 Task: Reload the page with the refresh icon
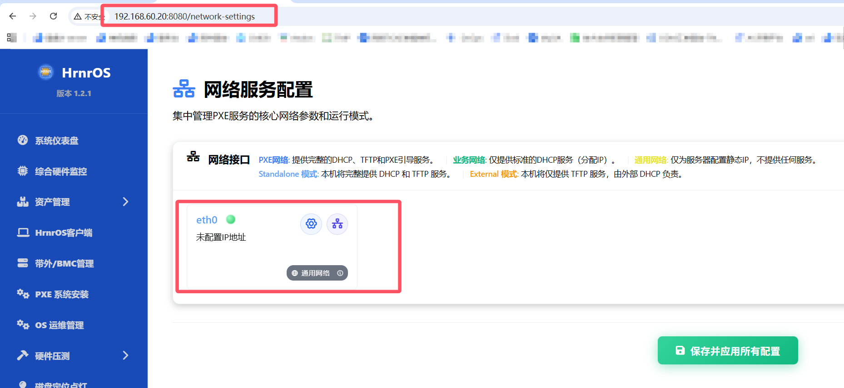54,16
